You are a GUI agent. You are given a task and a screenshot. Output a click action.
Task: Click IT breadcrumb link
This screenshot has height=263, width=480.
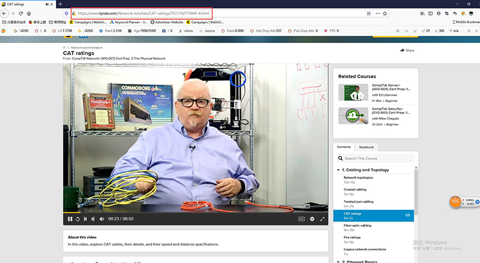[64, 48]
